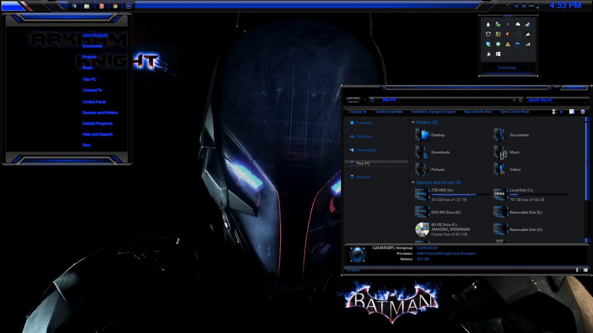The image size is (593, 333).
Task: Click the network signal bars tray icon
Action: pyautogui.click(x=528, y=44)
